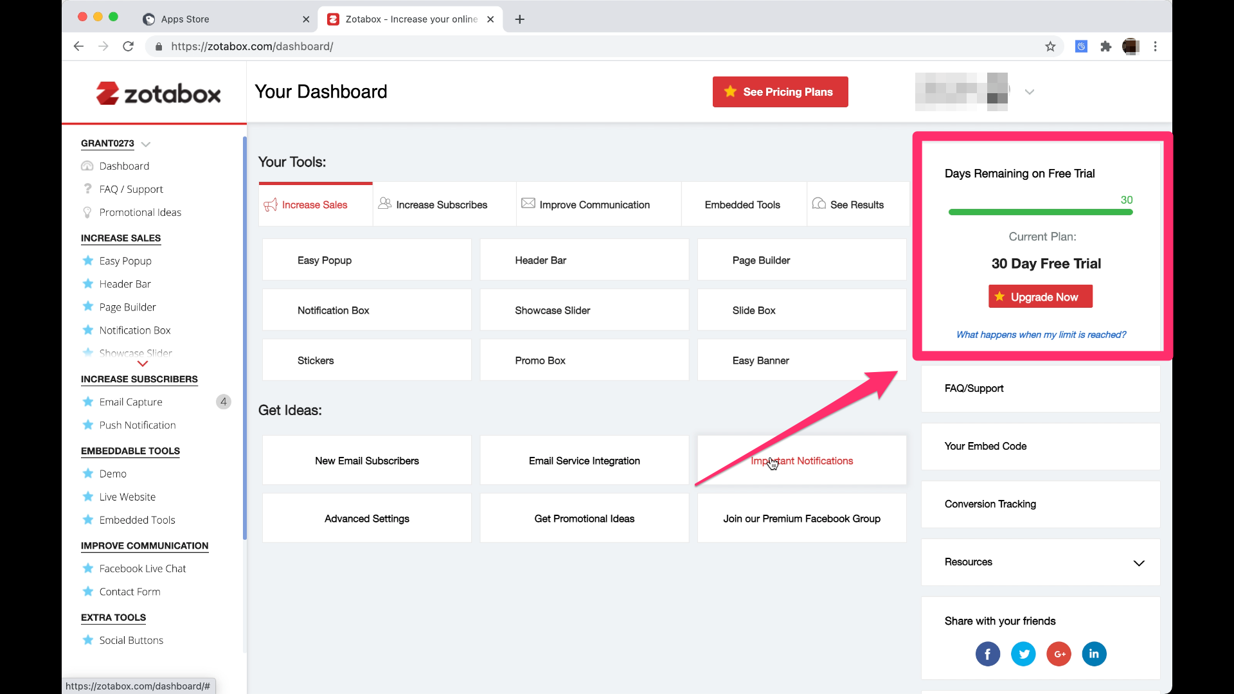Open Header Bar tool card
Viewport: 1234px width, 694px height.
(x=584, y=260)
